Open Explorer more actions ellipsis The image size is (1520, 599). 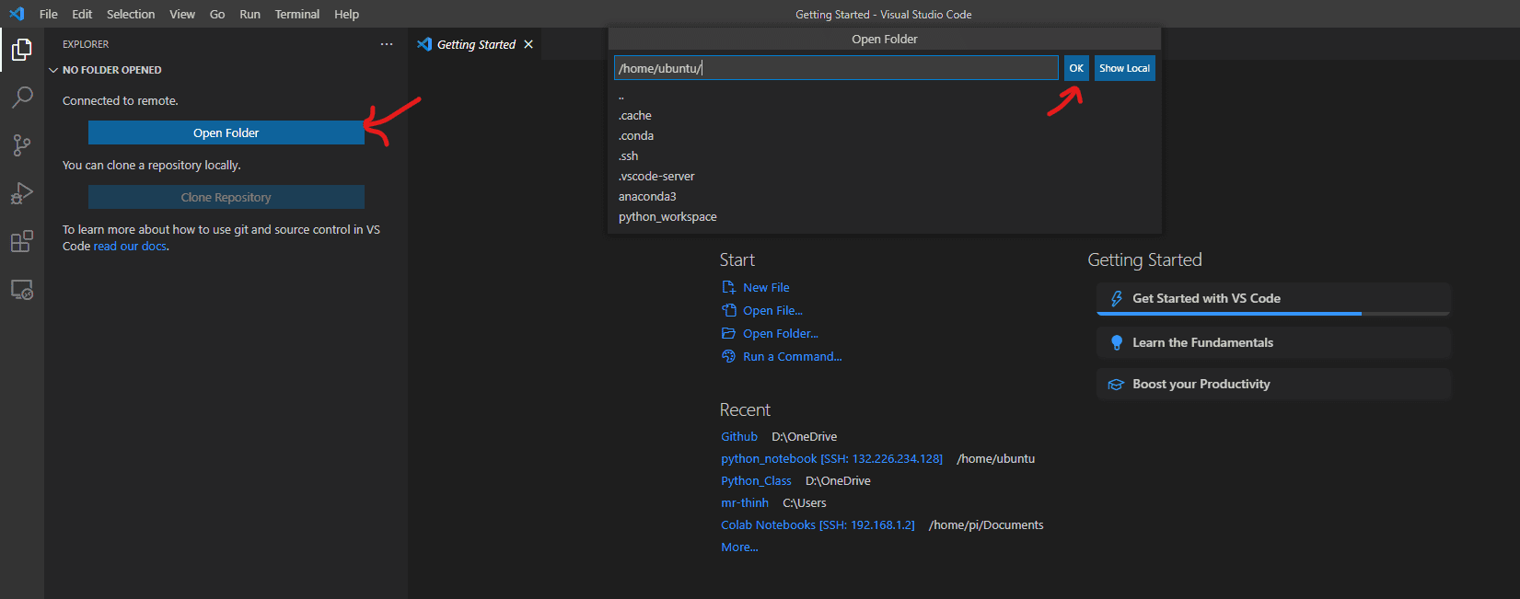387,44
